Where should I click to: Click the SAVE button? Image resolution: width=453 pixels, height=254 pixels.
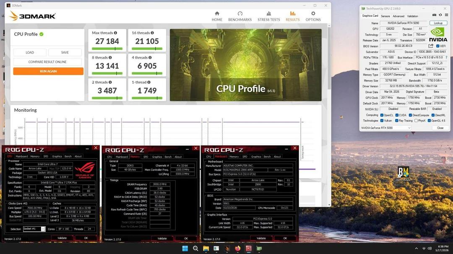pos(65,52)
